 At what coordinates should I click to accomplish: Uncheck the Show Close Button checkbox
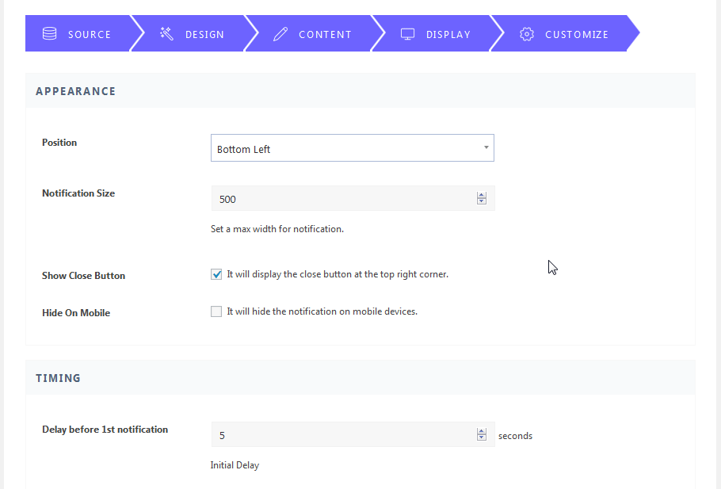(216, 273)
